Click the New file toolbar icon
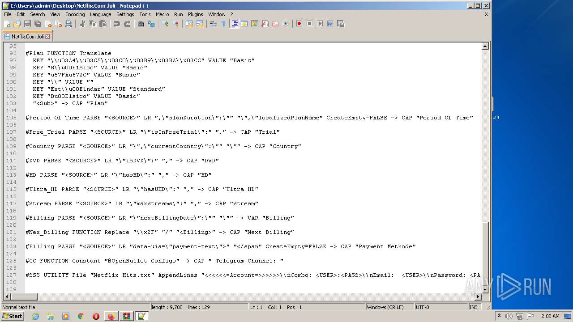The image size is (573, 322). (7, 24)
